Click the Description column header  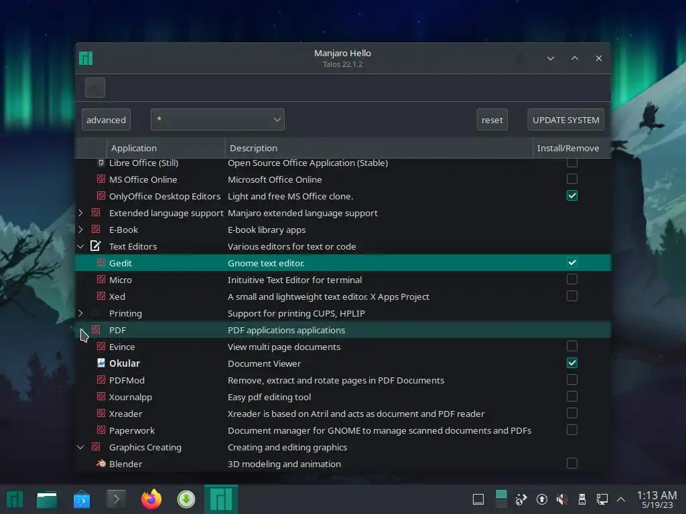[379, 148]
